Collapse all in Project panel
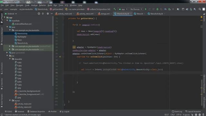Screen dimensions: 206x116 pyautogui.click(x=43, y=14)
